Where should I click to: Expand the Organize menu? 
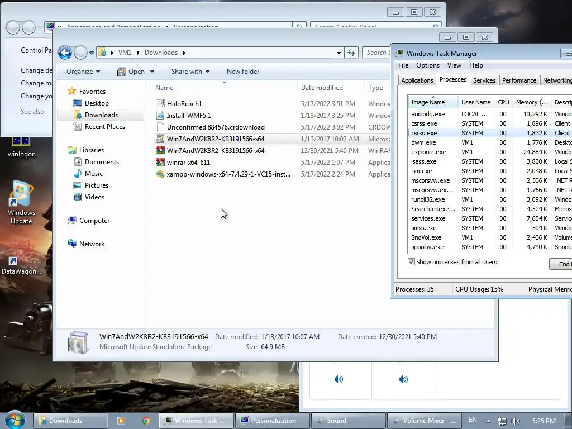pos(83,71)
